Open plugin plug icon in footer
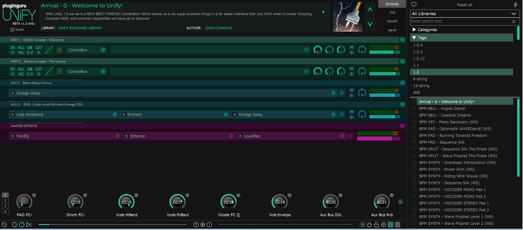The image size is (523, 230). (369, 224)
